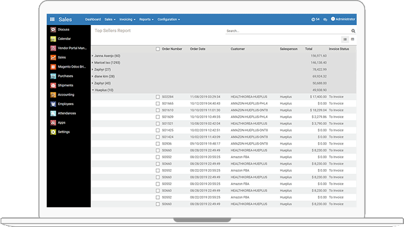Collapse the Hueplus (10) group

(x=103, y=90)
